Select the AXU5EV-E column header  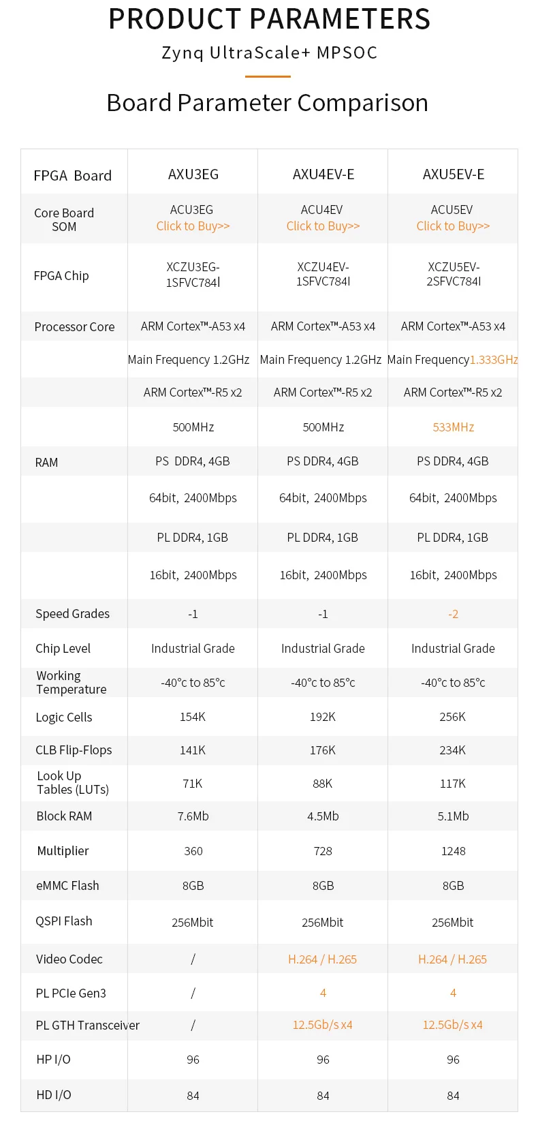point(454,174)
